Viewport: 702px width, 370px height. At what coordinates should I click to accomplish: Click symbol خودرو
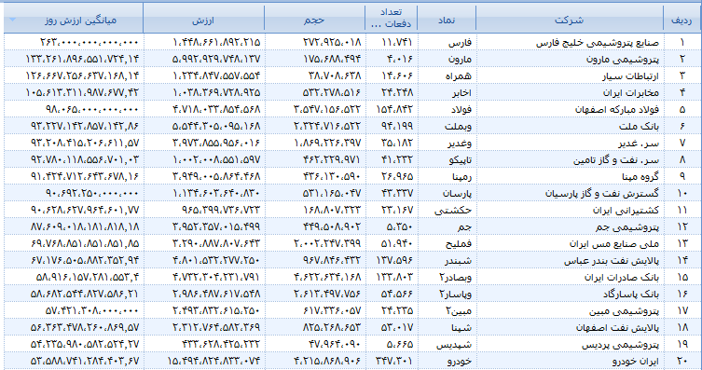[x=460, y=361]
